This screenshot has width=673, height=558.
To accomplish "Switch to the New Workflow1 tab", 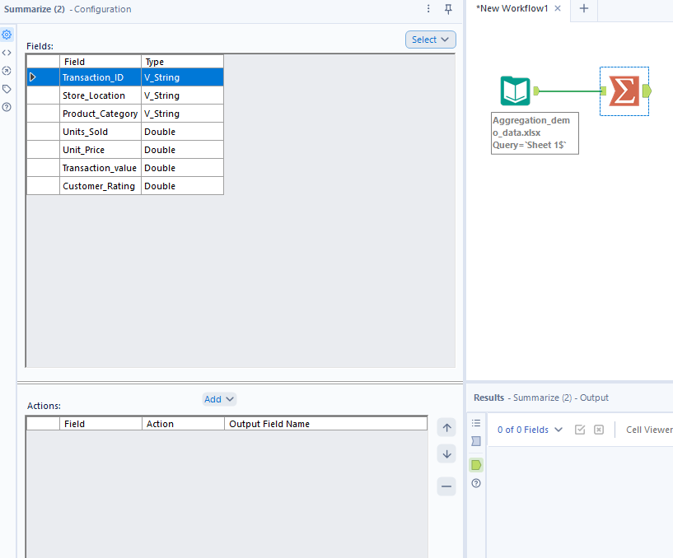I will [x=512, y=8].
